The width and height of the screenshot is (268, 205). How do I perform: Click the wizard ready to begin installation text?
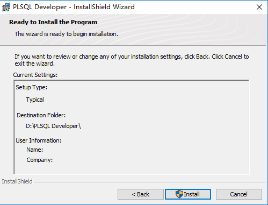point(67,34)
